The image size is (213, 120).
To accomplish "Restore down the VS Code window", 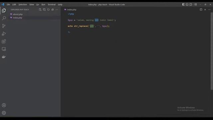I will coord(205,4).
